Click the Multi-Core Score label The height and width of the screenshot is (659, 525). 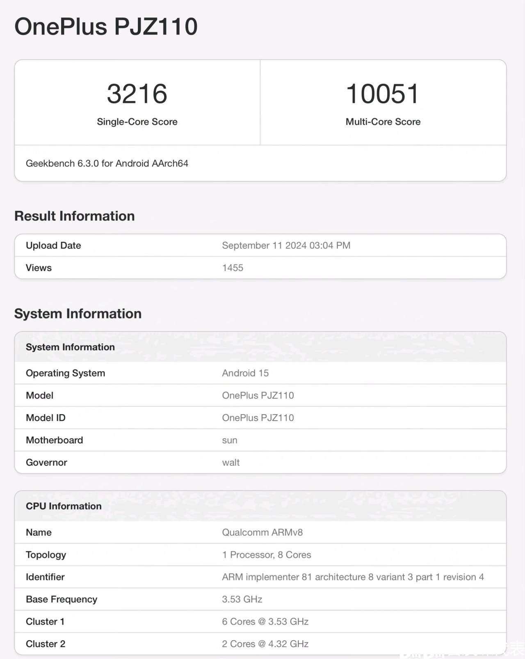coord(383,122)
